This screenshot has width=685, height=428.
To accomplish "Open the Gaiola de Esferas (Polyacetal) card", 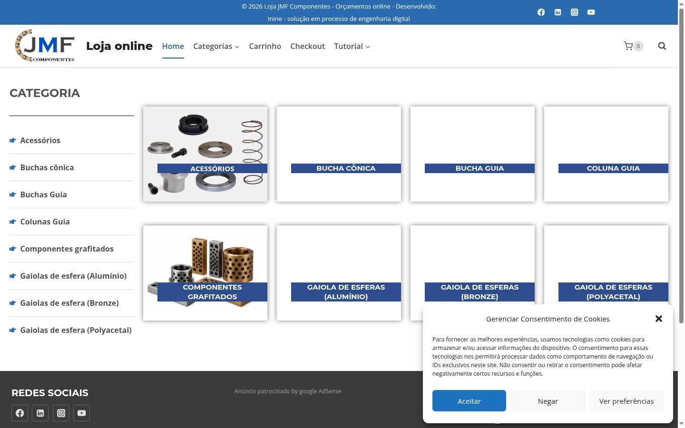I will pyautogui.click(x=606, y=264).
